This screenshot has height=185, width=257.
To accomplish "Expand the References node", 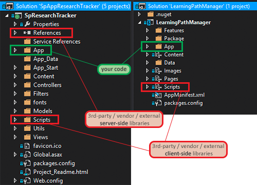I will (15, 32).
